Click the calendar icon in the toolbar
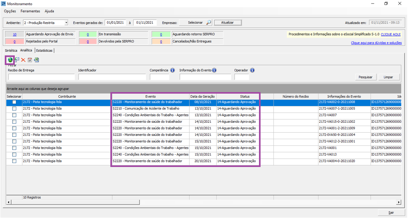The width and height of the screenshot is (408, 218). (29, 60)
